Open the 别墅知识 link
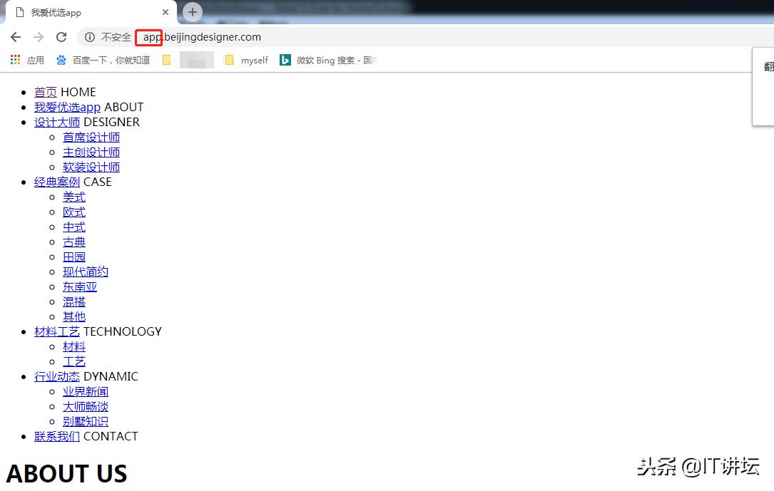Image resolution: width=774 pixels, height=491 pixels. 86,421
